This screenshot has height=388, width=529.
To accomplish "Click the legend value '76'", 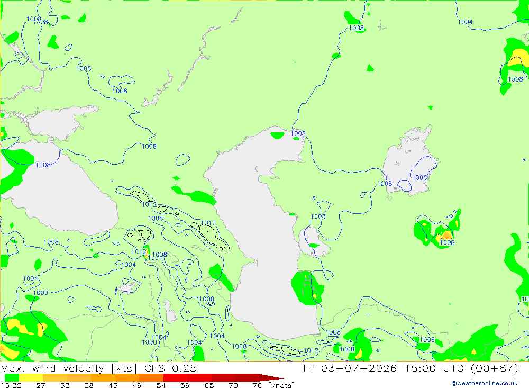I will click(x=257, y=385).
